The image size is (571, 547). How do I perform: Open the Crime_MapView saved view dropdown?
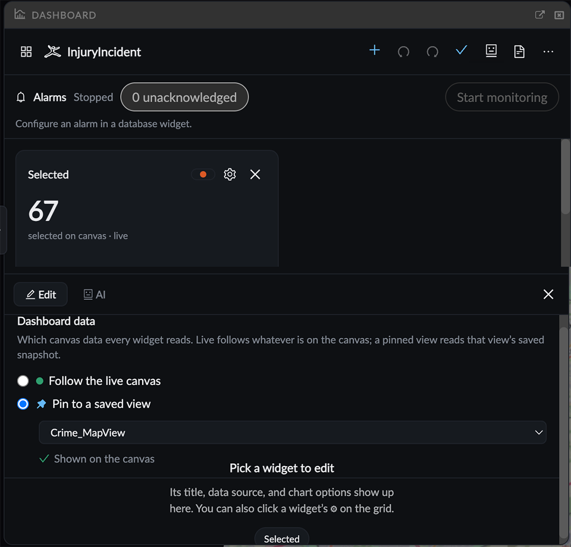pyautogui.click(x=292, y=433)
